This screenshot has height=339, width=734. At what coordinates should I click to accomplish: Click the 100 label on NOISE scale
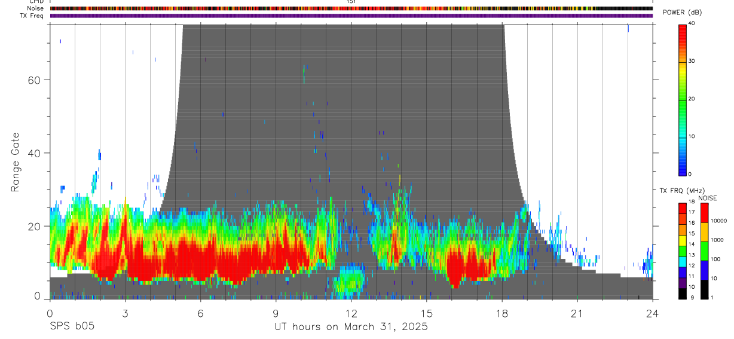[x=714, y=259]
